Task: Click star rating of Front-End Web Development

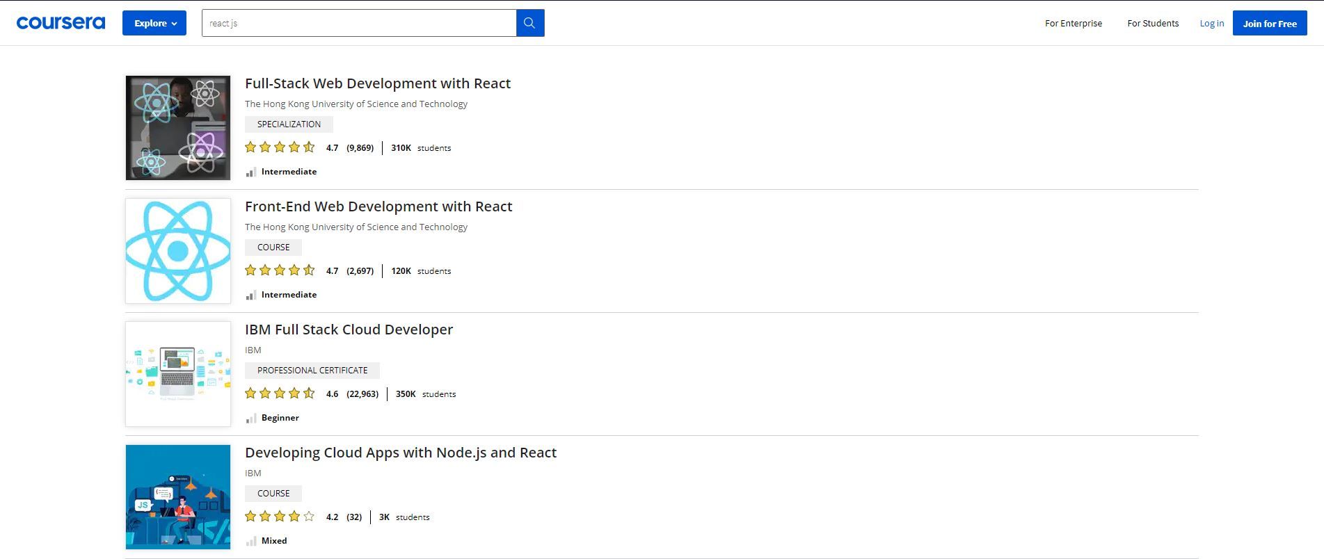Action: click(280, 270)
